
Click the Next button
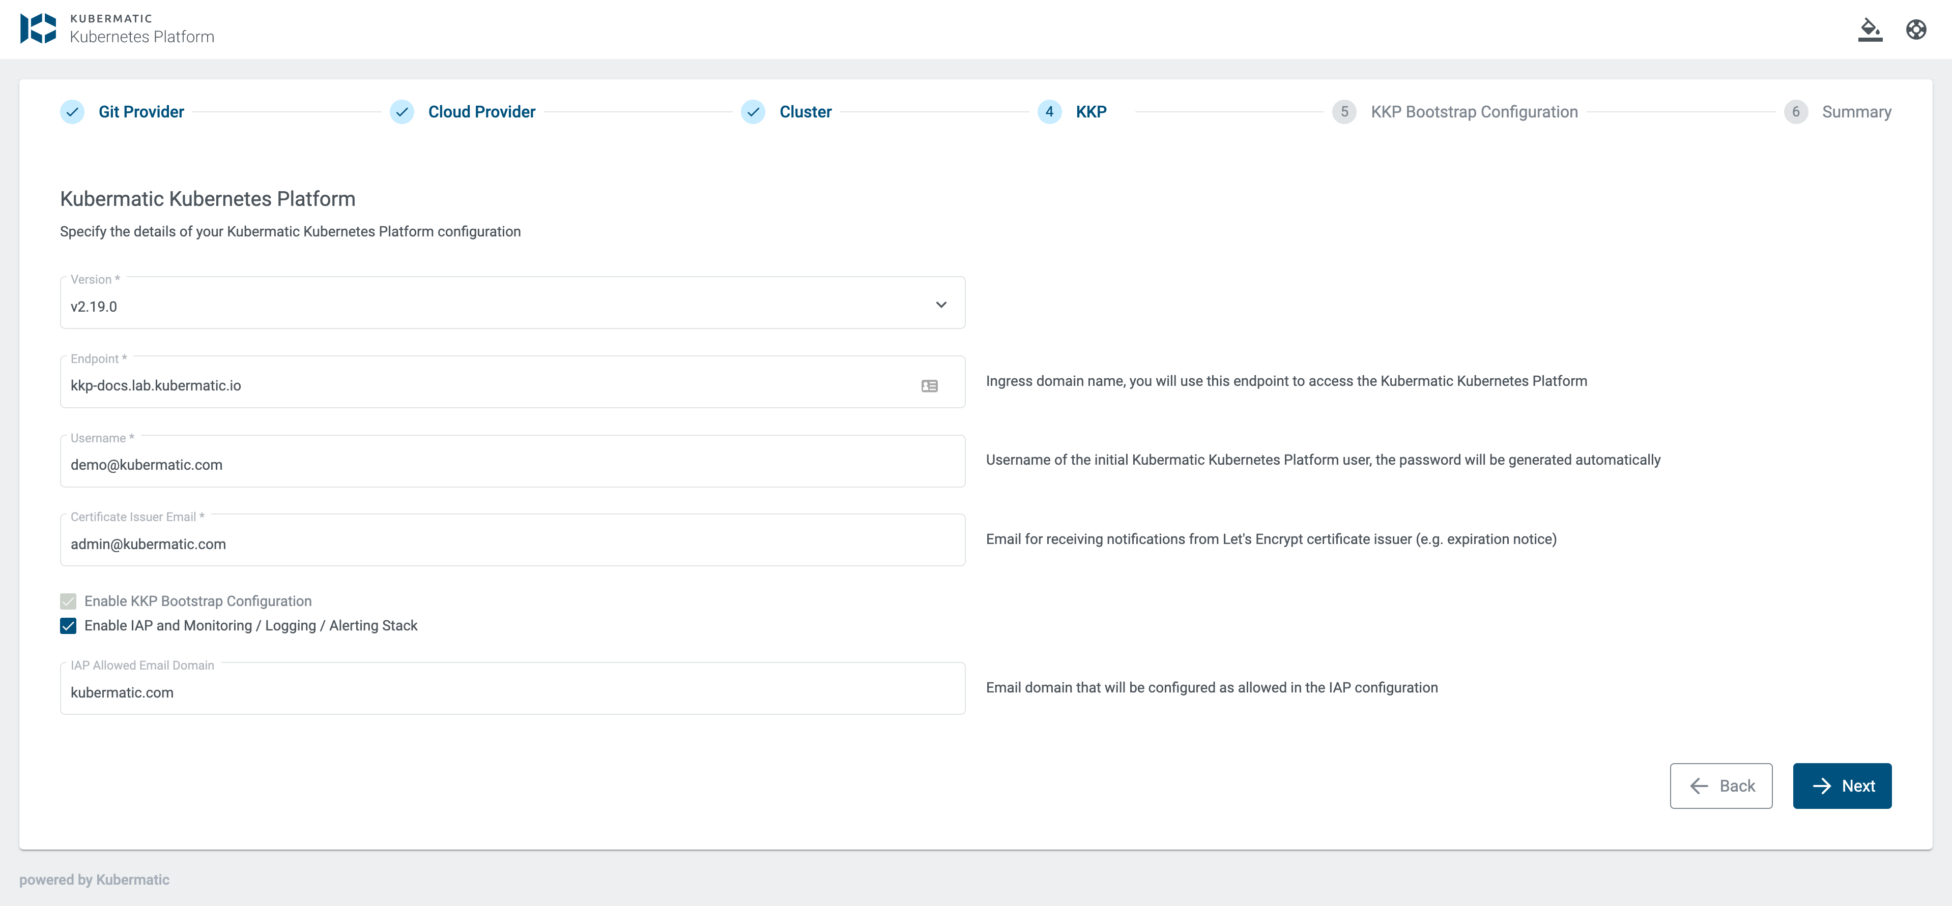click(x=1842, y=786)
